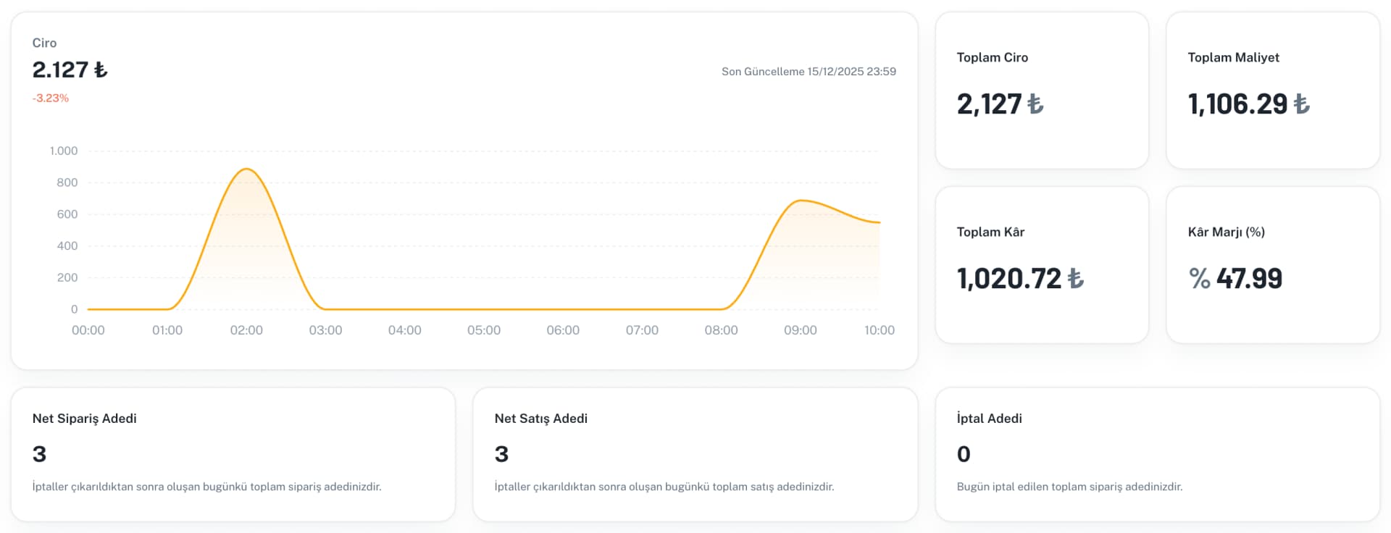Screen dimensions: 1391x533
Task: Click the chart peak at 02:00
Action: pos(247,169)
